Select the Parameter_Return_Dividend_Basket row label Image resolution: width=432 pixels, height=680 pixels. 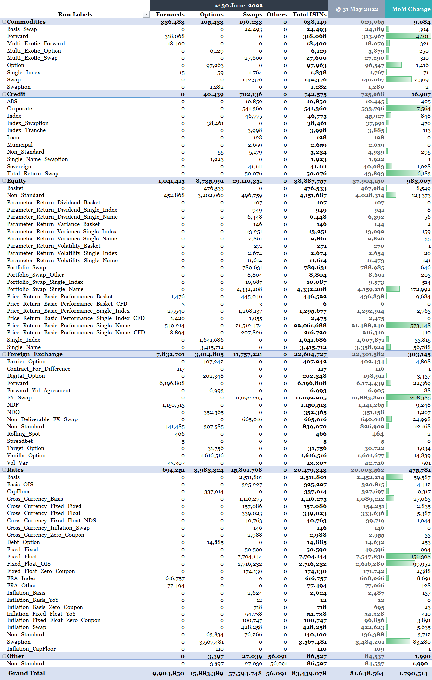(54, 202)
